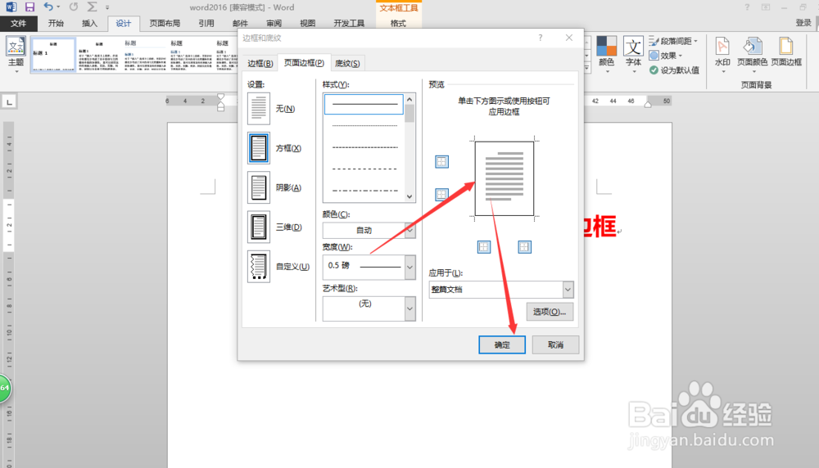Image resolution: width=819 pixels, height=468 pixels.
Task: Toggle right border button below preview
Action: (x=524, y=247)
